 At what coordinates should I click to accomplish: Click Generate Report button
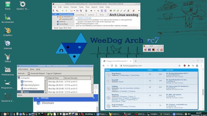36,73
